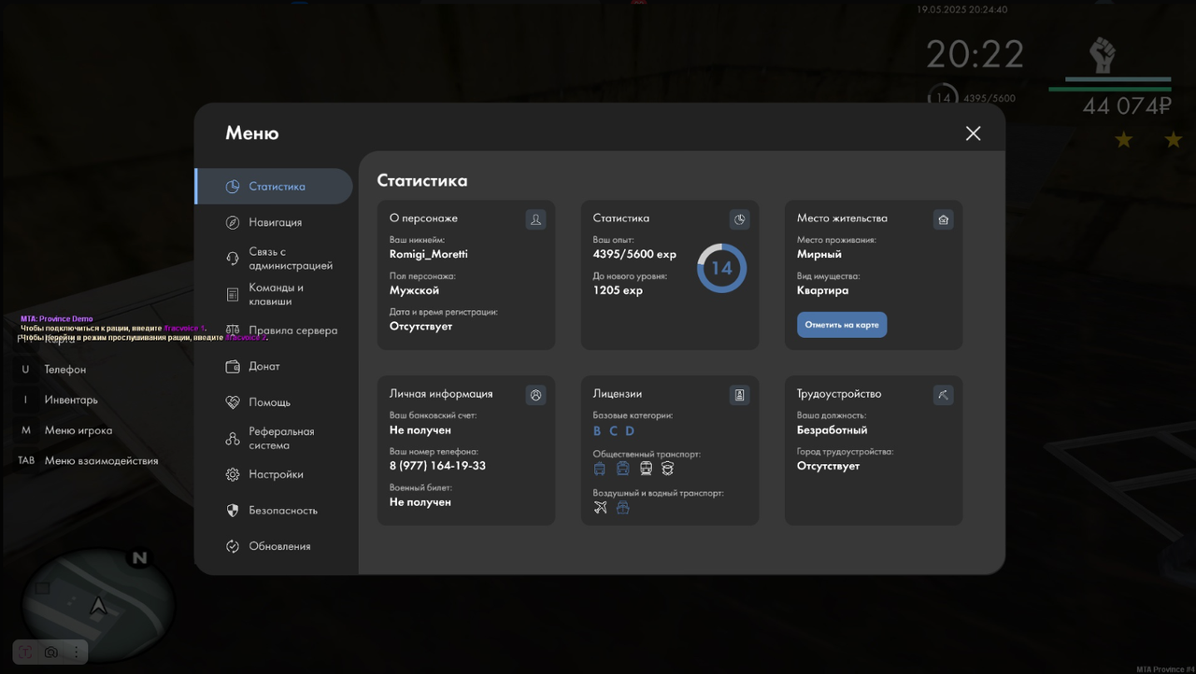Click the camera screenshot icon in bottom-left overlay
Screen dimensions: 1196x674
tap(51, 652)
